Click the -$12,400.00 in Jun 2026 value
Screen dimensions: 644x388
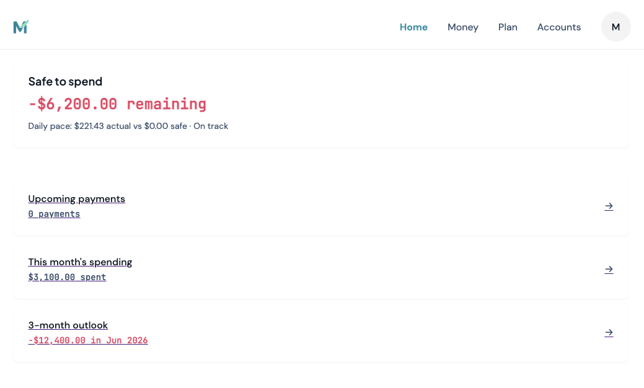[88, 340]
